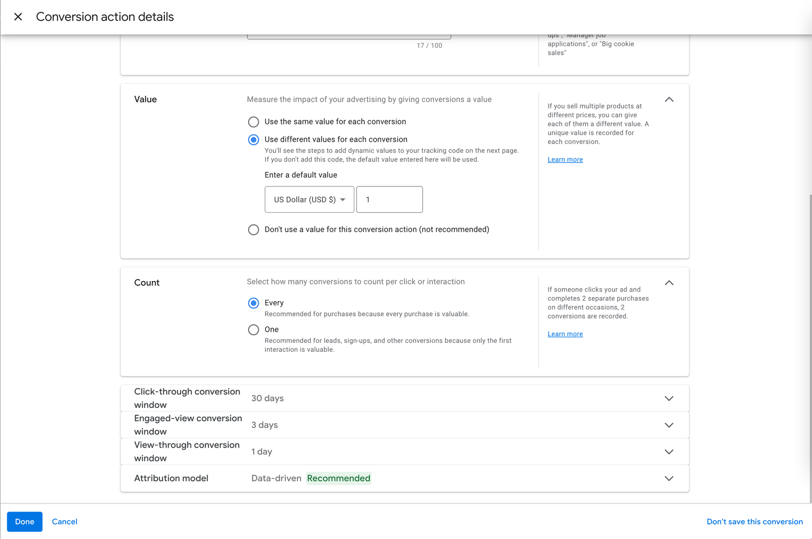The width and height of the screenshot is (812, 539).
Task: Select 'Use different values for each conversion'
Action: (x=253, y=140)
